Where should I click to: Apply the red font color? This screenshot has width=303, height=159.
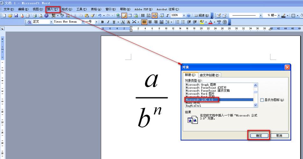tap(210, 22)
